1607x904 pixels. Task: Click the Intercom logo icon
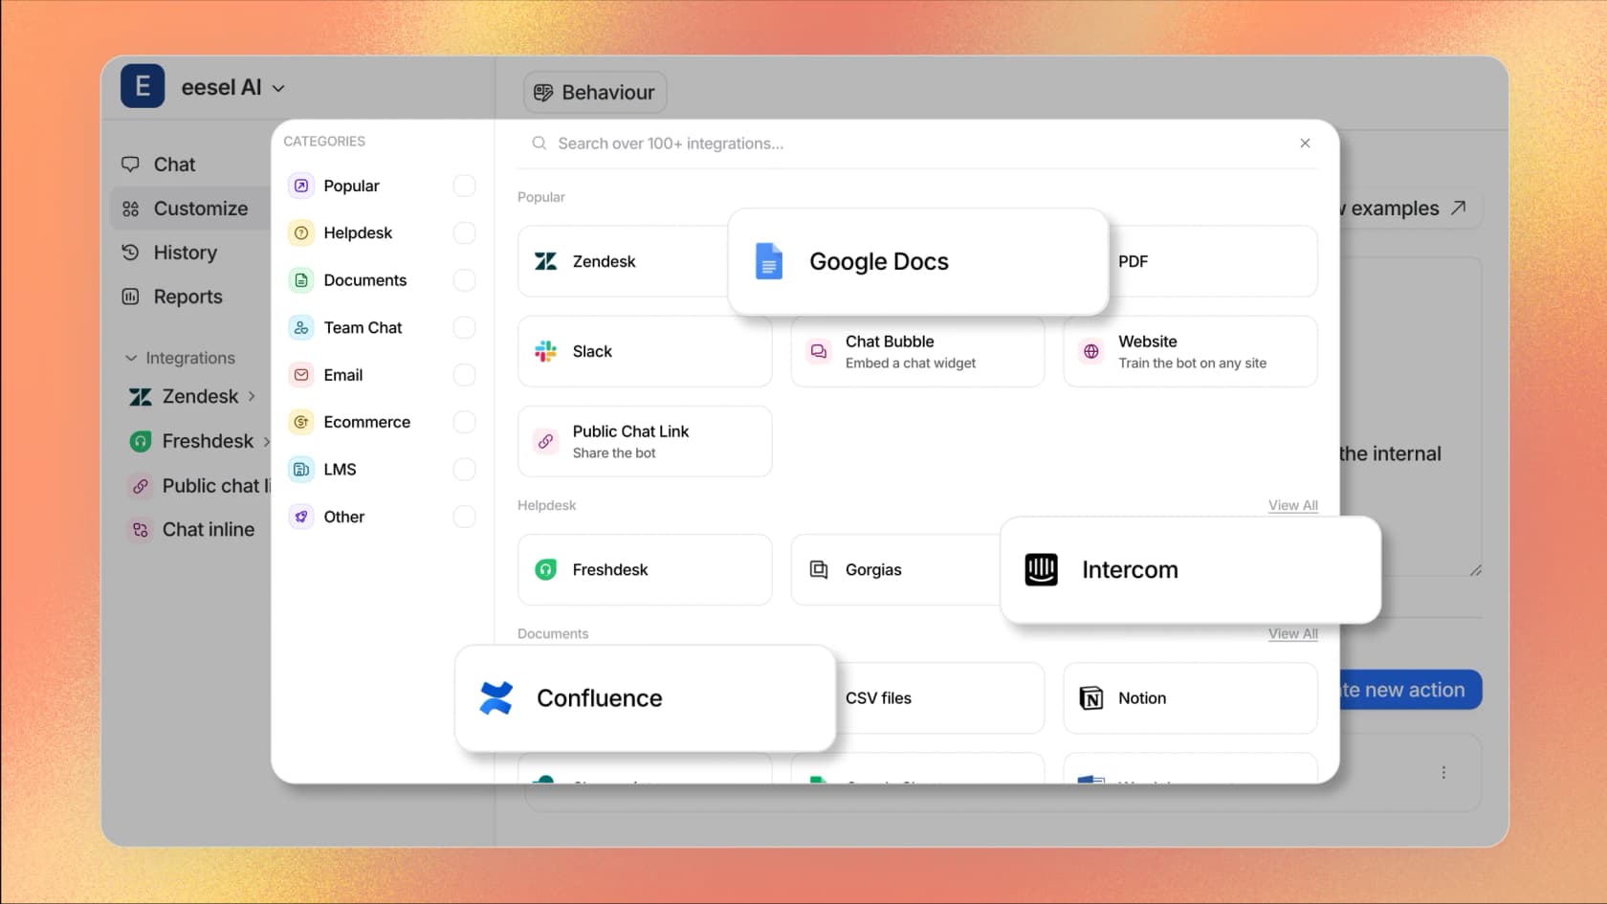(x=1041, y=569)
